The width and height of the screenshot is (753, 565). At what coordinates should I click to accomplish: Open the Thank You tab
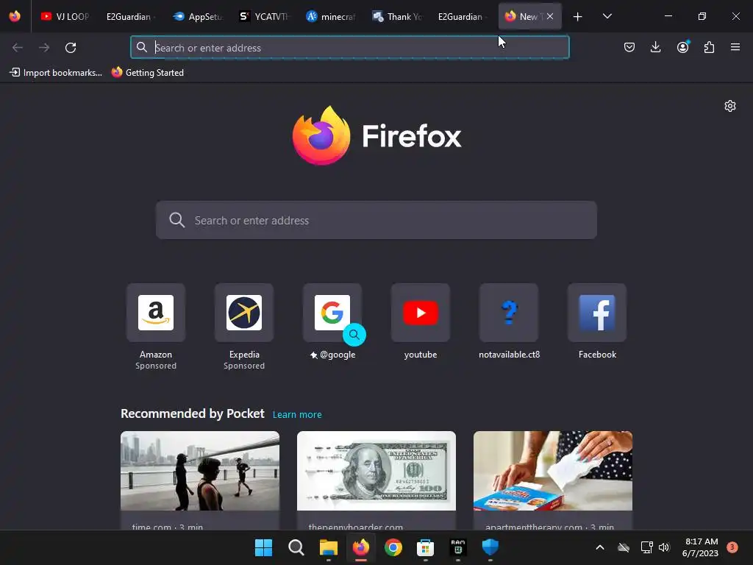[x=396, y=16]
